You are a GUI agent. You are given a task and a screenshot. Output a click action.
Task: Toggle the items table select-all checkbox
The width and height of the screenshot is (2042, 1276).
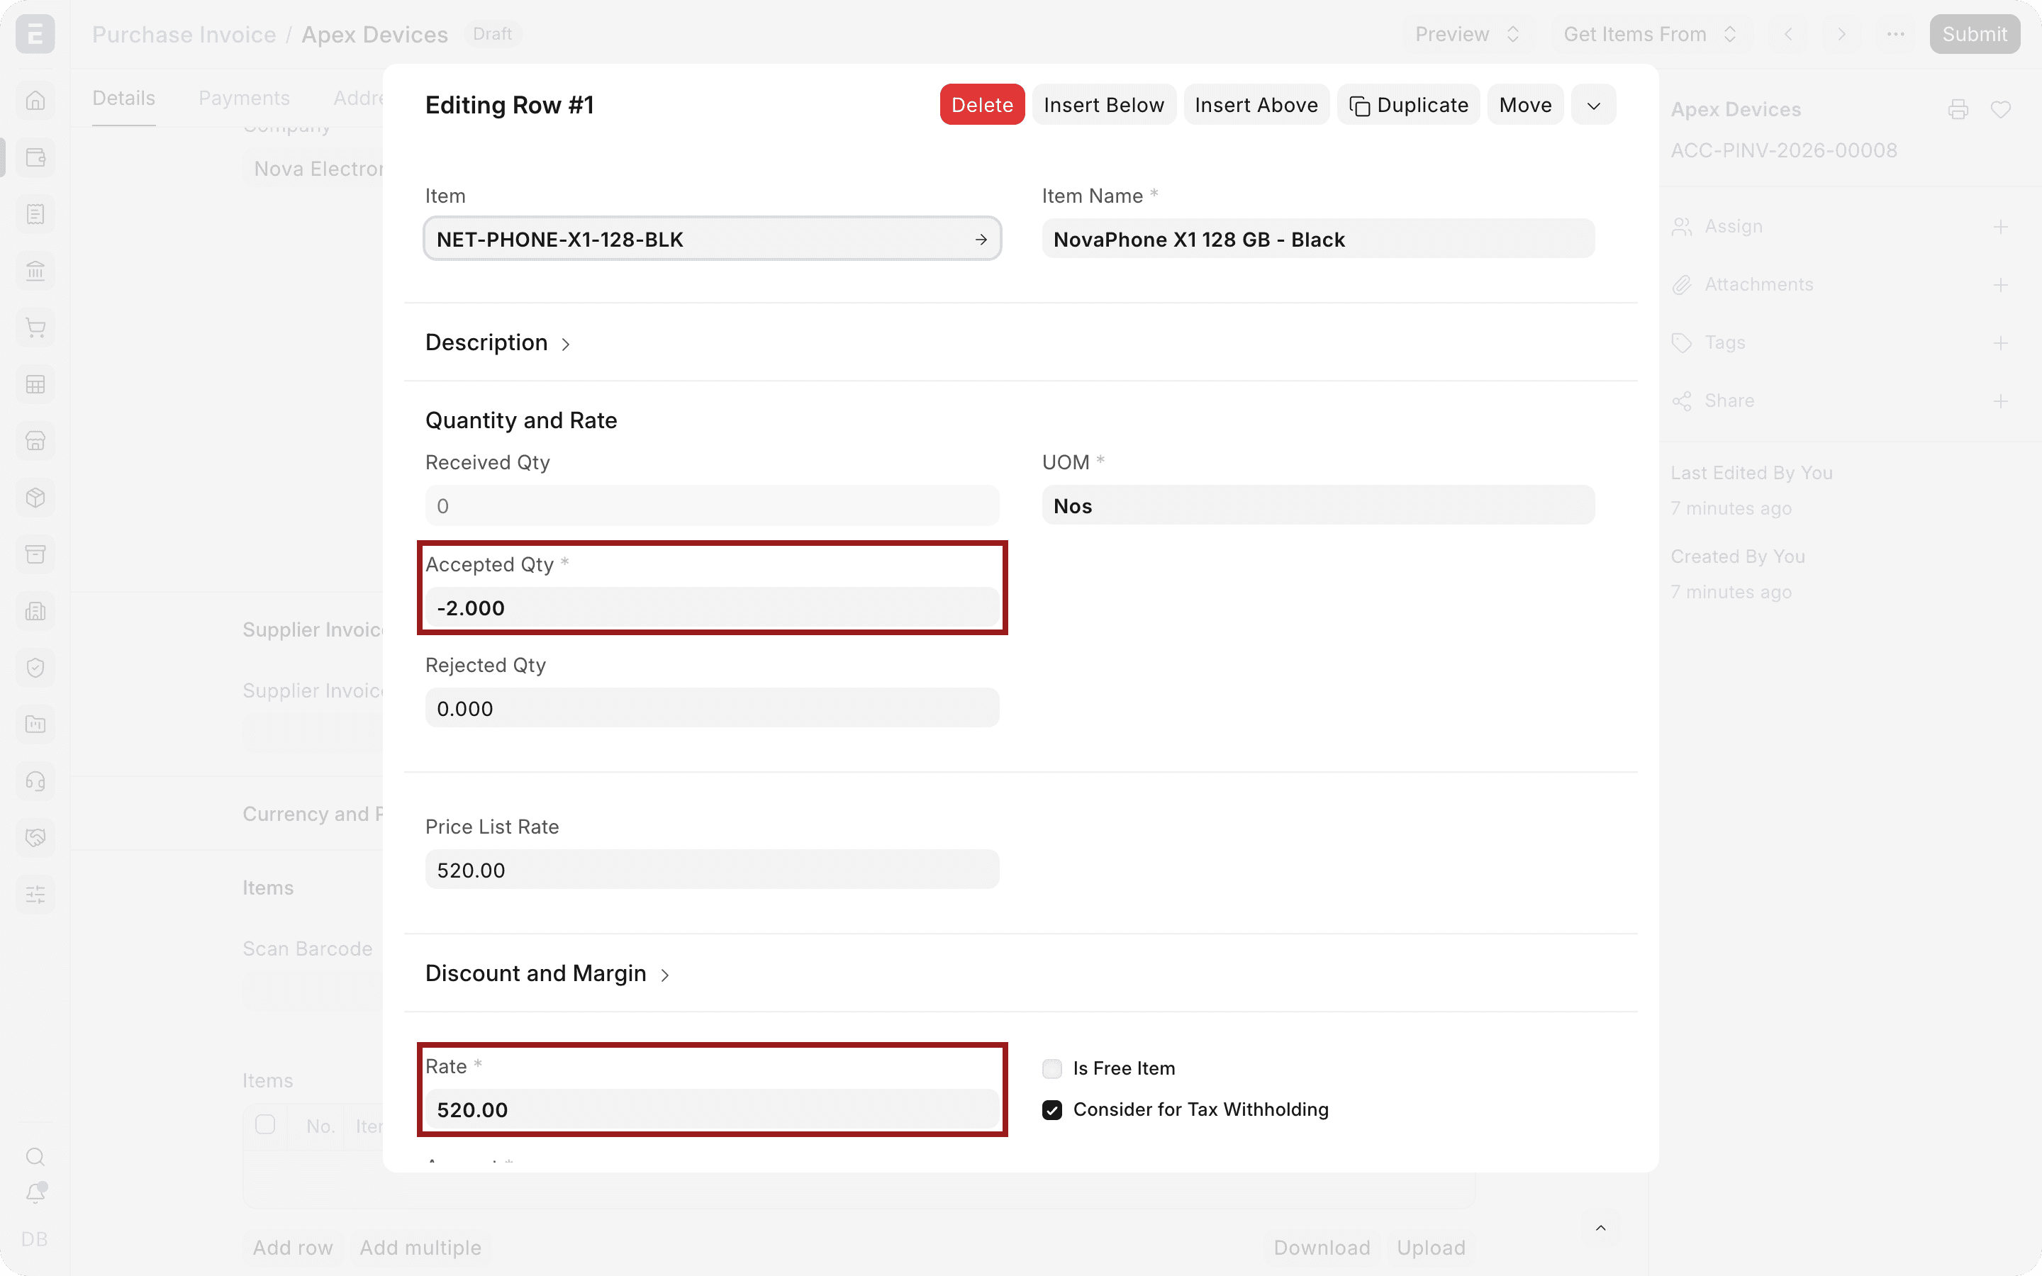pos(265,1125)
